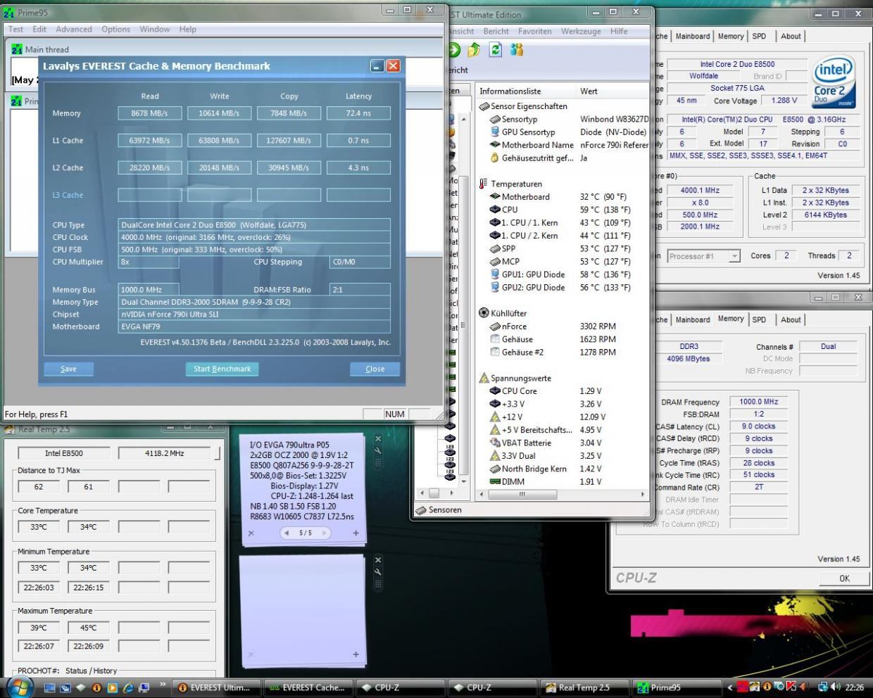Viewport: 873px width, 698px height.
Task: Select the North Bridge Kern voltage row
Action: click(x=562, y=469)
